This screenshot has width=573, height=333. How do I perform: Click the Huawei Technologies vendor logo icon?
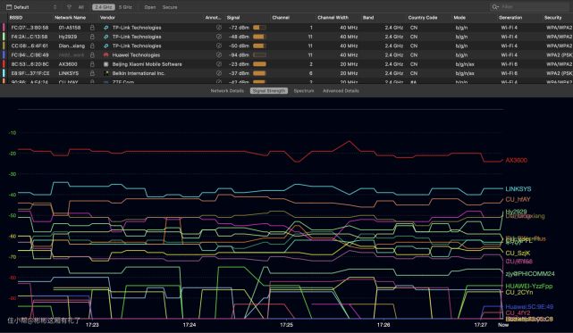106,54
